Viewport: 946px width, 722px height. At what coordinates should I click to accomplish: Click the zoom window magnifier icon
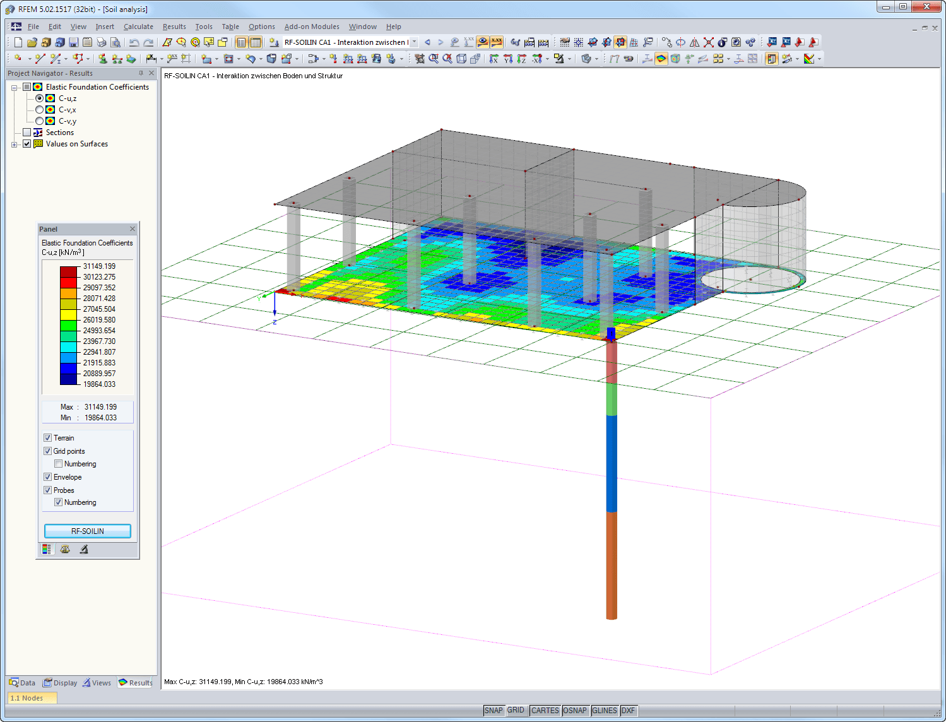[434, 59]
